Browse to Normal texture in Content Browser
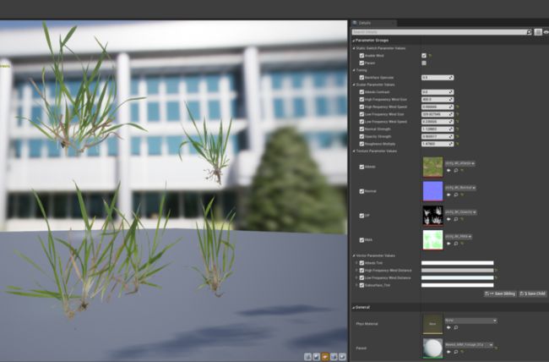This screenshot has height=362, width=549. tap(456, 195)
